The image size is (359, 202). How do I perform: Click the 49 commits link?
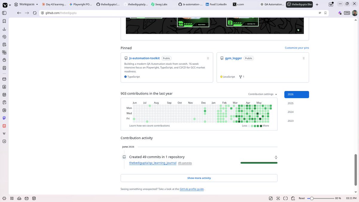tap(185, 163)
